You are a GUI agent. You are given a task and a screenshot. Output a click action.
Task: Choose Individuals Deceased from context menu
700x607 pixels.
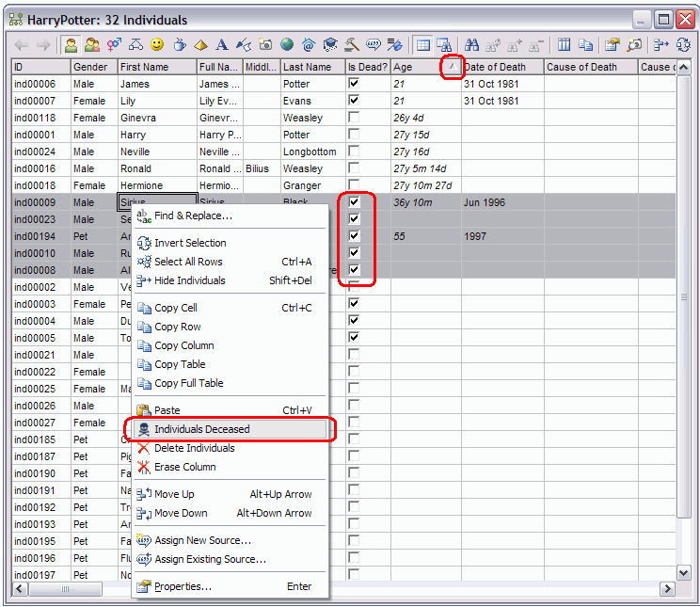[202, 429]
